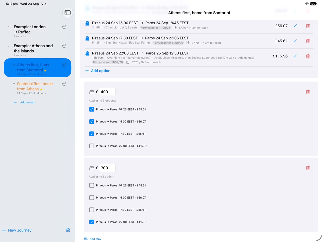Click the ferry icon for the 15:00 sailing
Image resolution: width=323 pixels, height=242 pixels.
tap(87, 23)
